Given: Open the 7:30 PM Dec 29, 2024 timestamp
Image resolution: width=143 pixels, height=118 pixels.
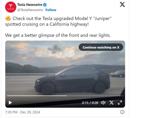Looking at the screenshot, I should click(x=23, y=112).
